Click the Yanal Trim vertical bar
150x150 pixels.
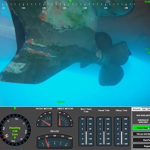click(x=104, y=131)
